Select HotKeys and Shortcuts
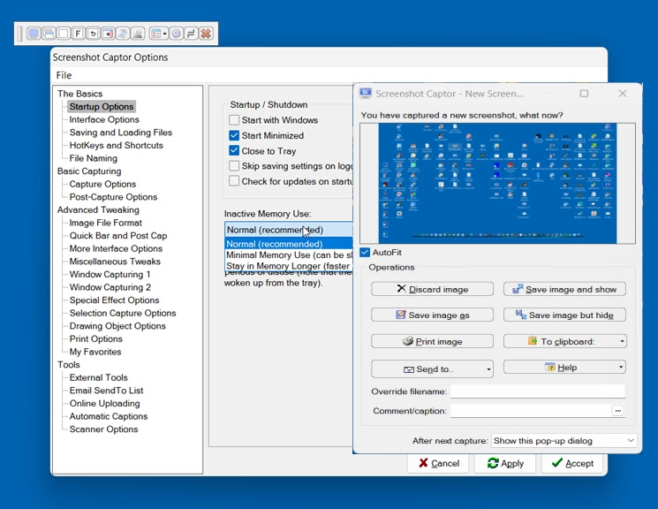 [x=117, y=145]
